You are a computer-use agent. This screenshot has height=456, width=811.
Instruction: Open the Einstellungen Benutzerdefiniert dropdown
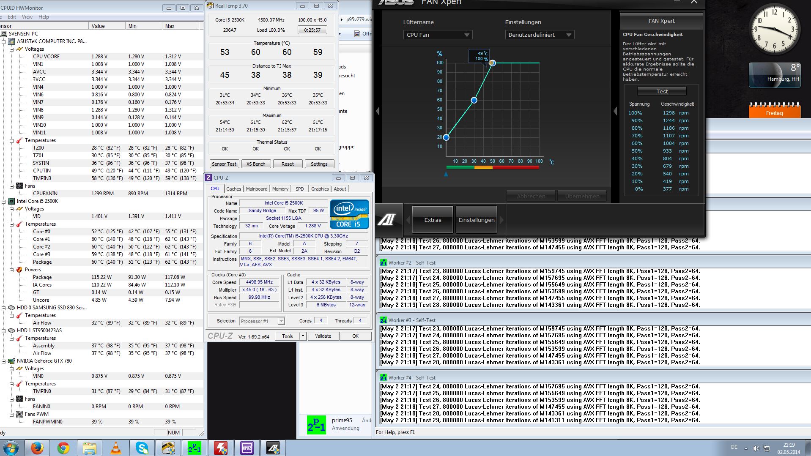tap(540, 35)
